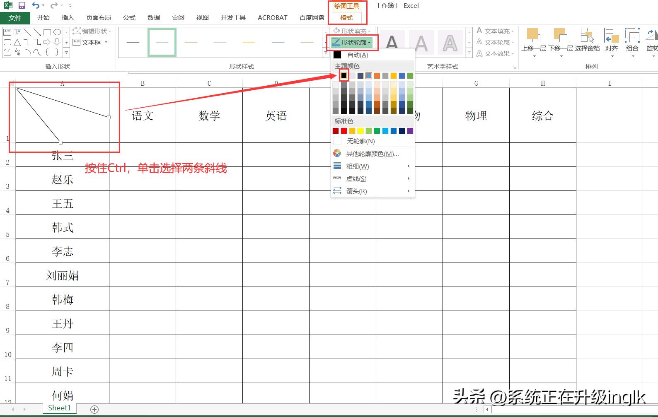Switch to the 插入 ribbon tab
Viewport: 658px width, 417px height.
(68, 17)
